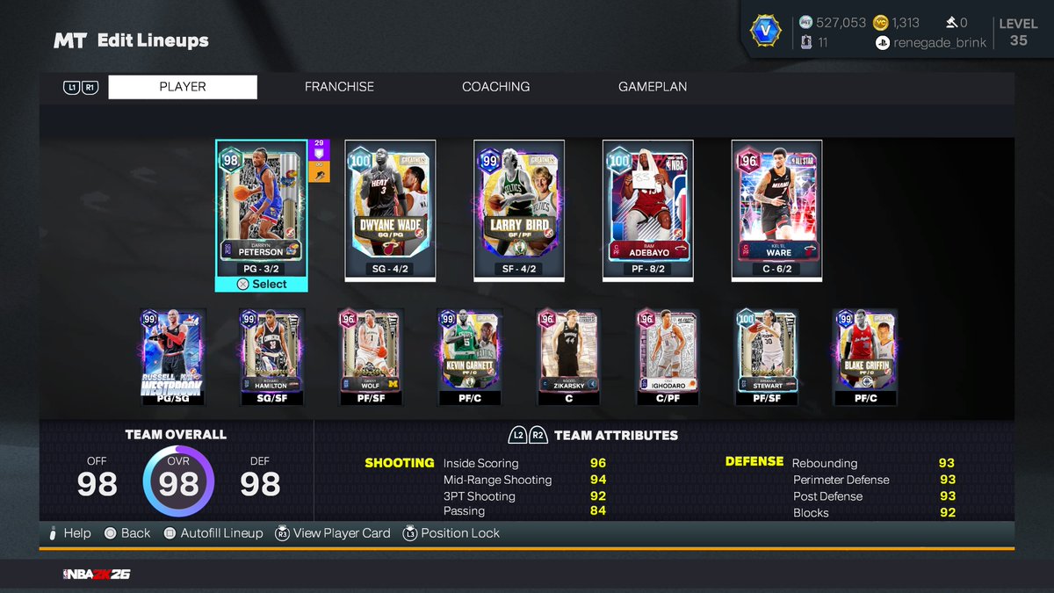This screenshot has width=1054, height=593.
Task: Click the card pack count icon
Action: click(806, 41)
